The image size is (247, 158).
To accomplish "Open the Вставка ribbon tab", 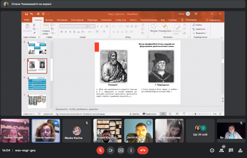I will [49, 19].
